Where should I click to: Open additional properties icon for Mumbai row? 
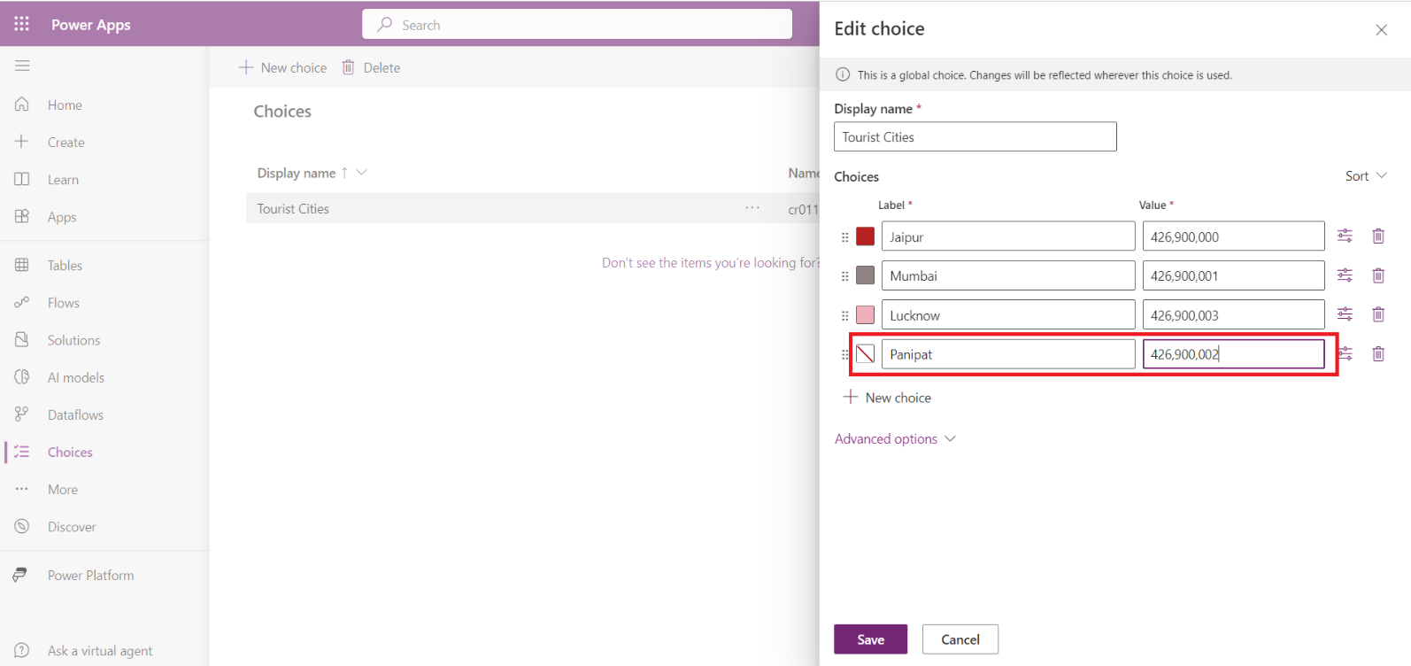[x=1345, y=275]
